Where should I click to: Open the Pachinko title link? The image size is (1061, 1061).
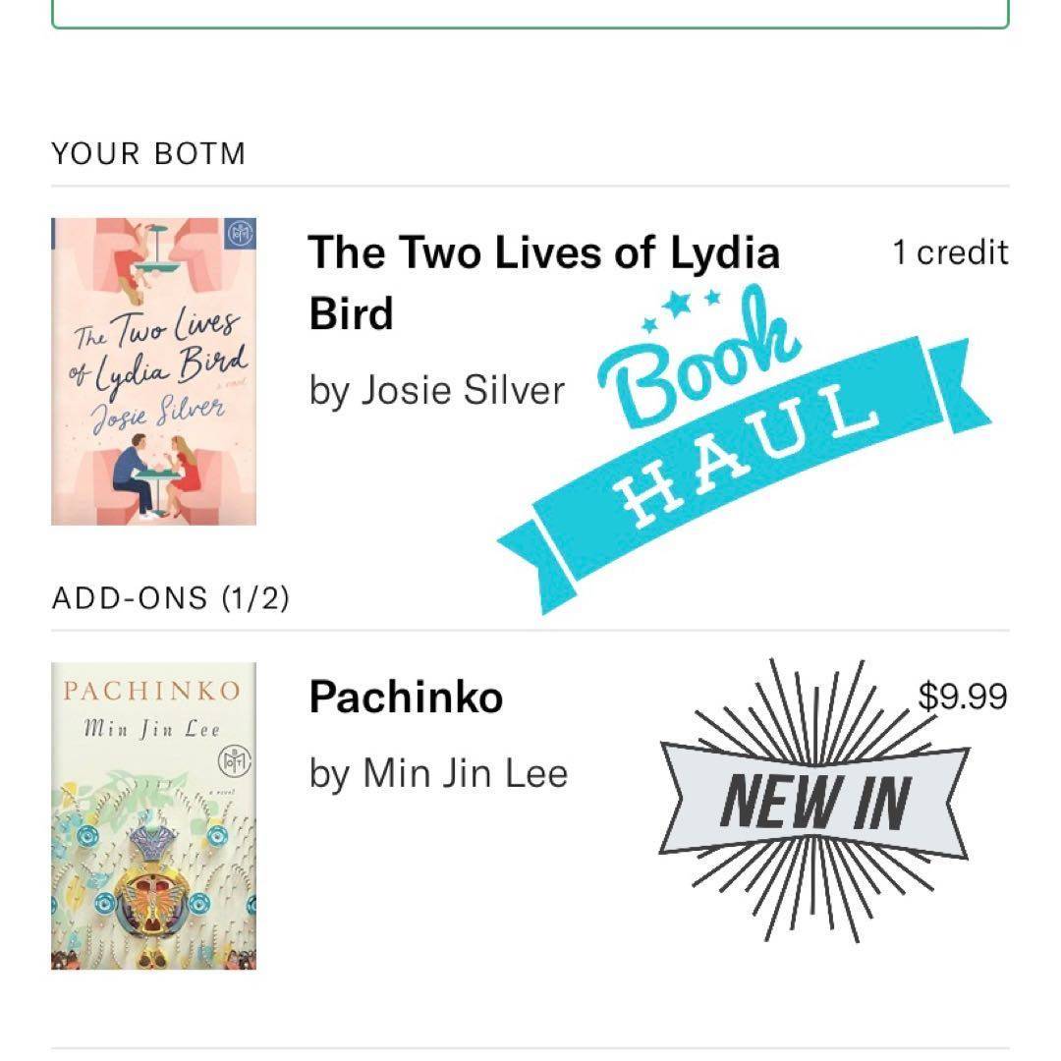(405, 698)
